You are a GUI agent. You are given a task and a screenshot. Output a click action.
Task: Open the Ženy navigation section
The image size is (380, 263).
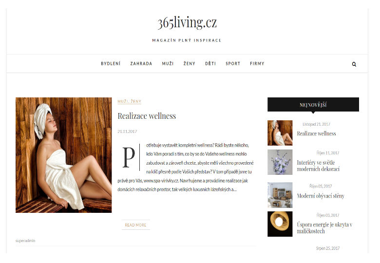[190, 64]
